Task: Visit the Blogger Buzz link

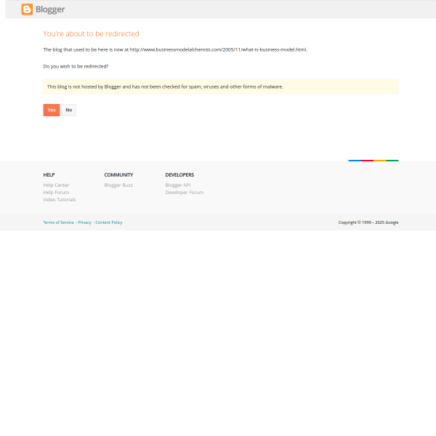Action: pos(118,185)
